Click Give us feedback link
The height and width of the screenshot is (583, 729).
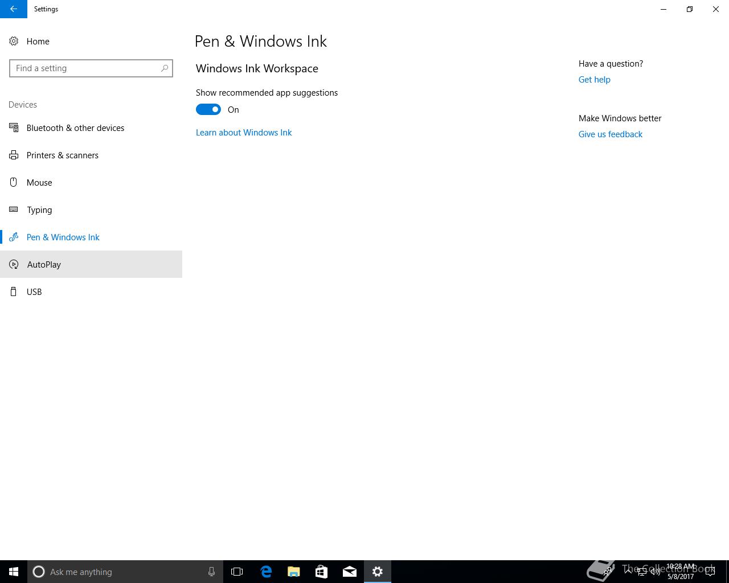tap(611, 134)
